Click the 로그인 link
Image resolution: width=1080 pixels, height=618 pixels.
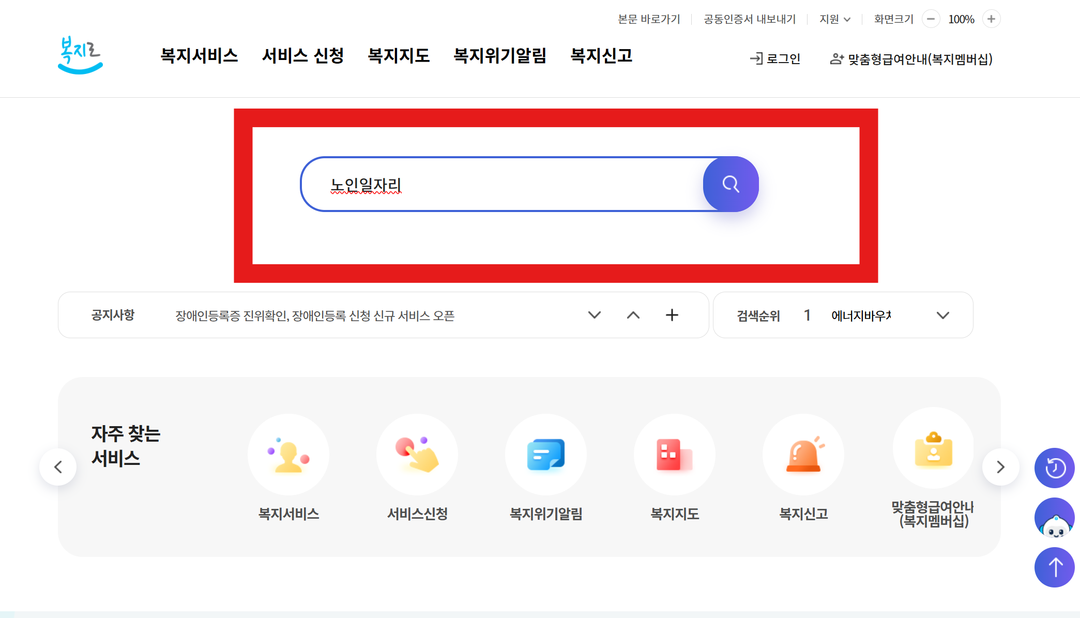tap(775, 59)
